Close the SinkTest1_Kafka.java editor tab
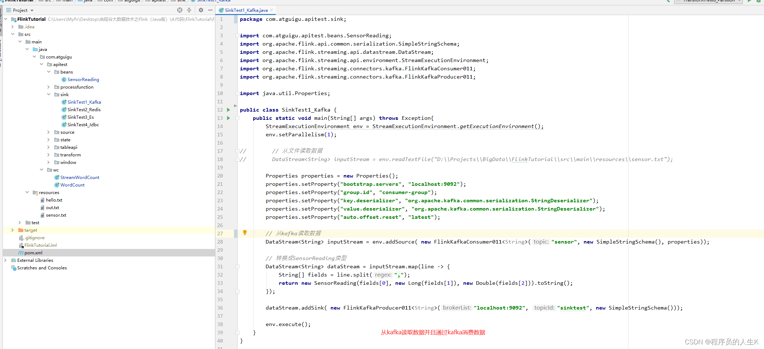 tap(271, 10)
